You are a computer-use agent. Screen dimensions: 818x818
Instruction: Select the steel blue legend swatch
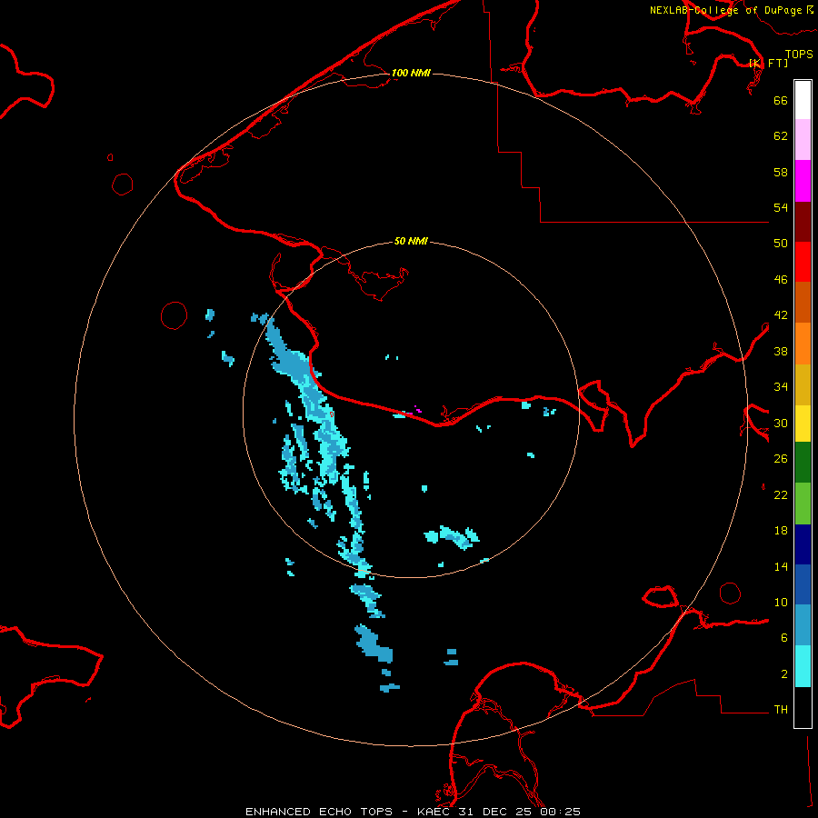coord(803,625)
